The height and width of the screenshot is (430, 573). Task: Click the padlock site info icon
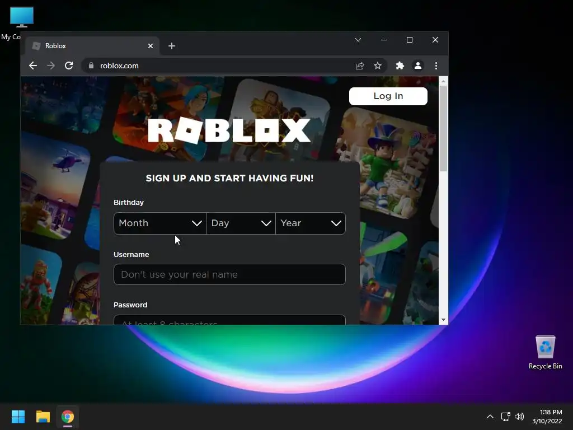tap(91, 66)
